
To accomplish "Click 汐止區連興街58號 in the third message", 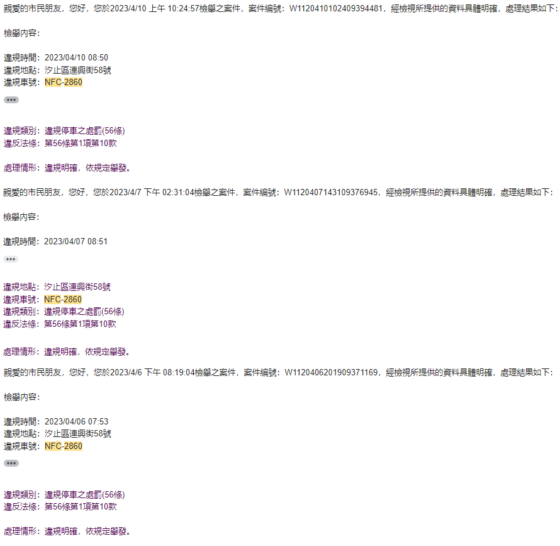I will [78, 434].
